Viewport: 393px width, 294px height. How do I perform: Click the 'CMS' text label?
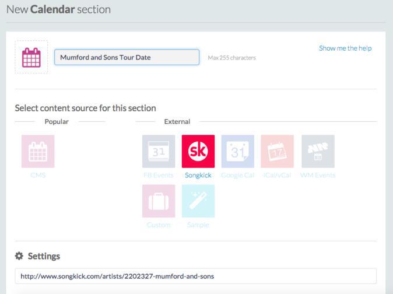(38, 175)
